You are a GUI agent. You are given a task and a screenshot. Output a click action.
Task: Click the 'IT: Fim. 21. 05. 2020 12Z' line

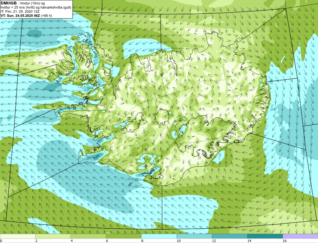coord(20,11)
